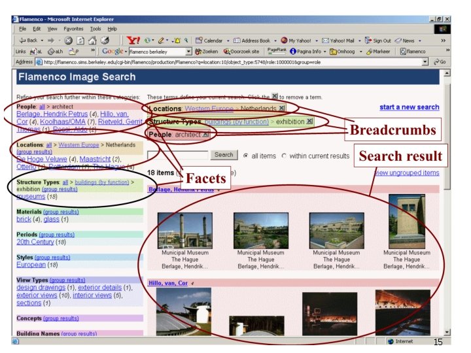Image resolution: width=471 pixels, height=353 pixels.
Task: Click the brick materials link
Action: [x=24, y=219]
